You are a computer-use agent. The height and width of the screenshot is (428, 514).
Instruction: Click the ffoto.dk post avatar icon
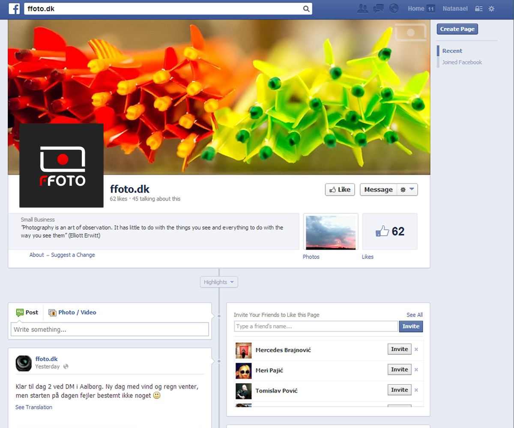pos(24,363)
